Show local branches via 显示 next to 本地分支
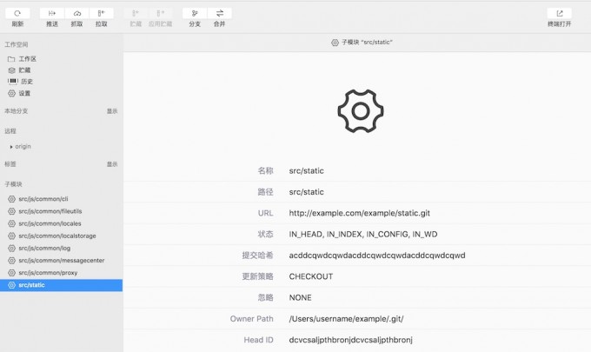 coord(112,111)
